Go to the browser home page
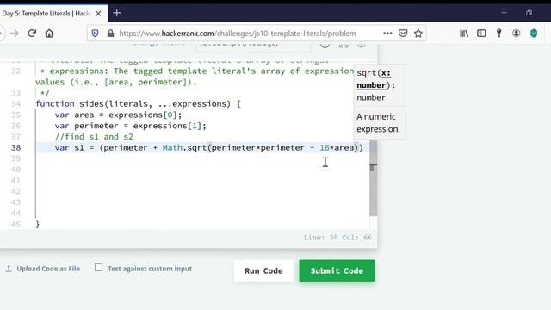 tap(49, 34)
